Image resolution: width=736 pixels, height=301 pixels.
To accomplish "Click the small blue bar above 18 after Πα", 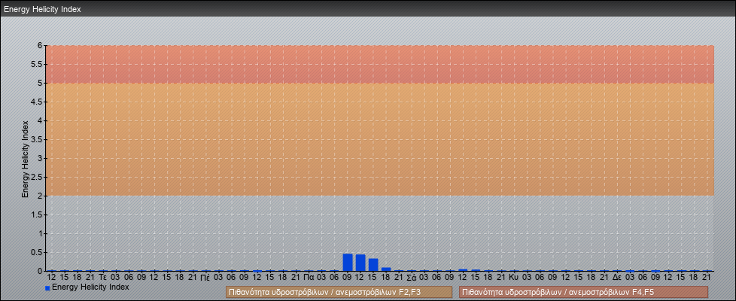I will coord(386,269).
